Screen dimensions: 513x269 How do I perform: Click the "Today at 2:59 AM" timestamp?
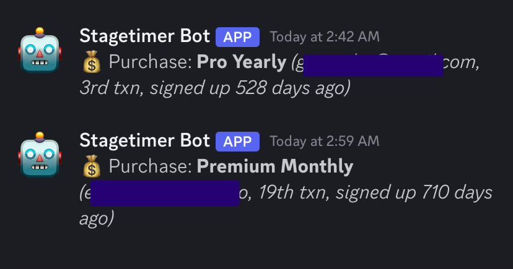[325, 141]
